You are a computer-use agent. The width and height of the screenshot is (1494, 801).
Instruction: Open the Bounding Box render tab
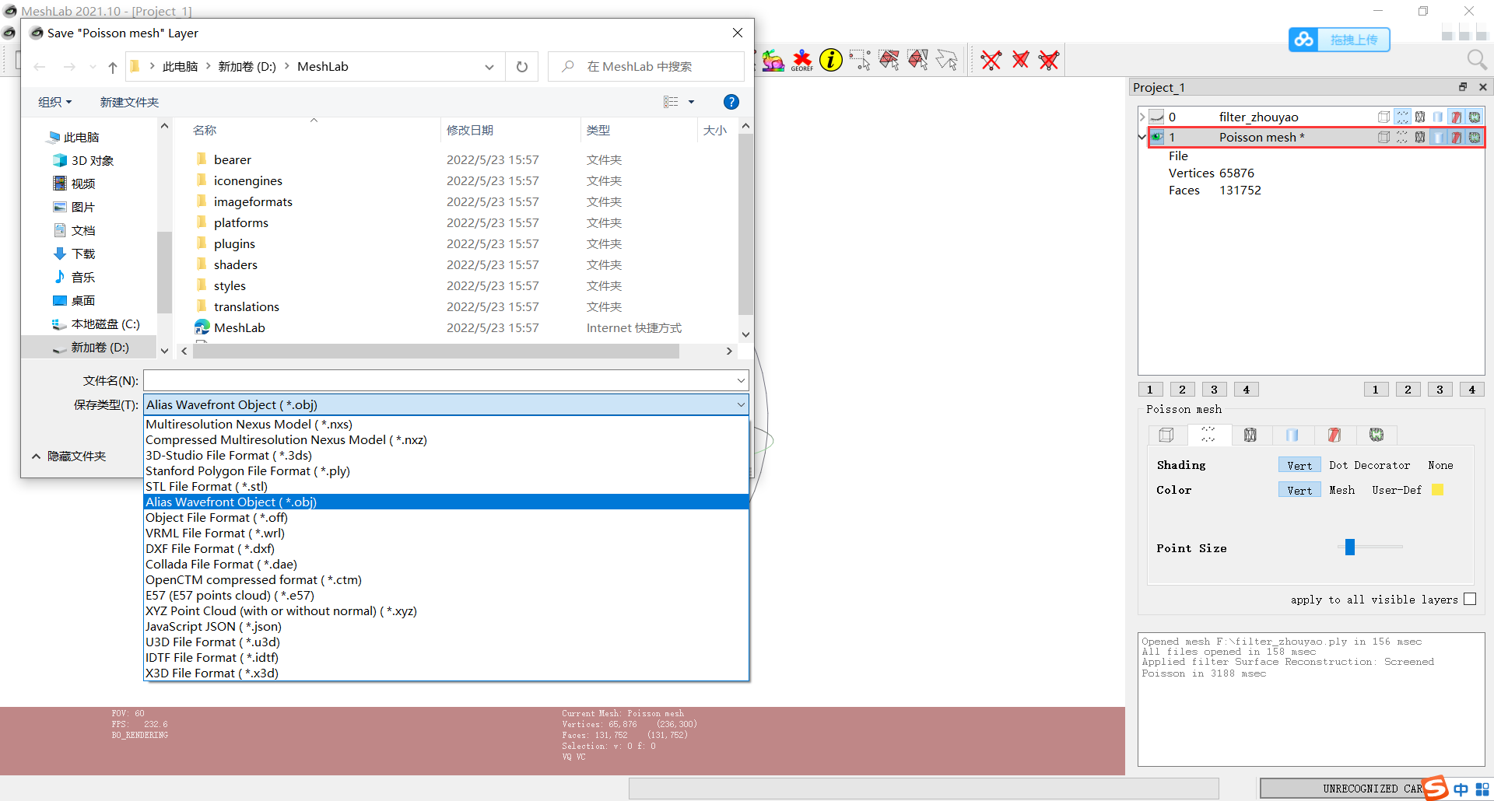coord(1166,435)
